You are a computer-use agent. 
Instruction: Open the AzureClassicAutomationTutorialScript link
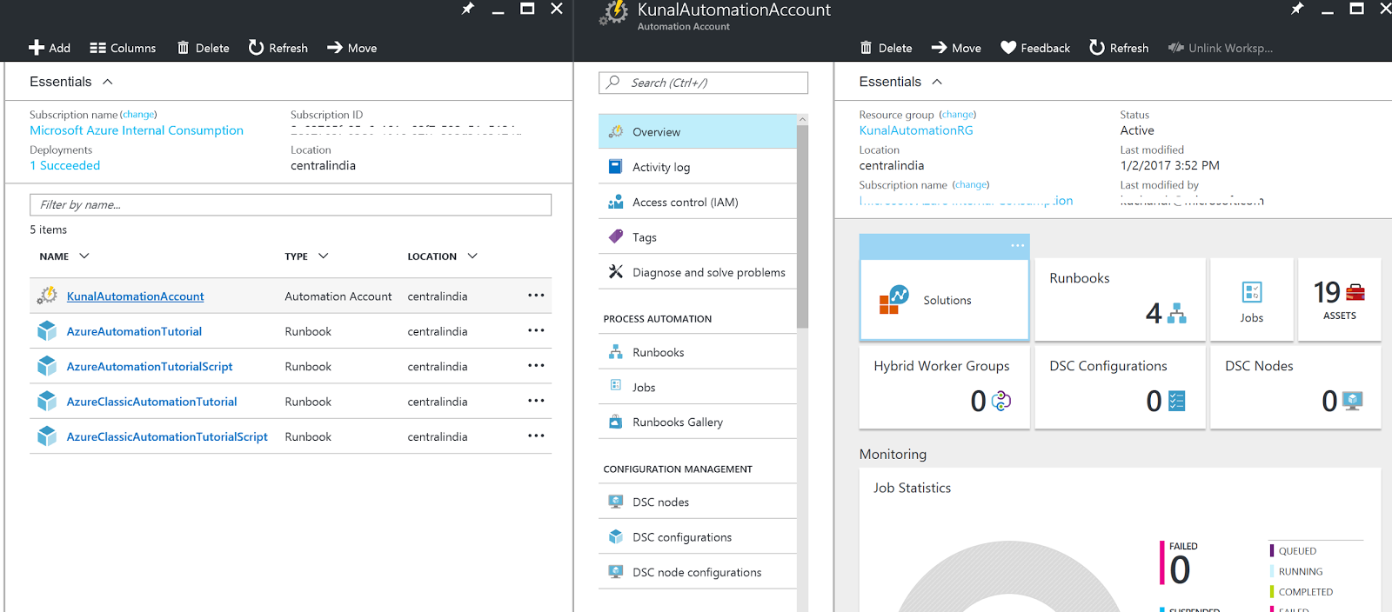(167, 436)
